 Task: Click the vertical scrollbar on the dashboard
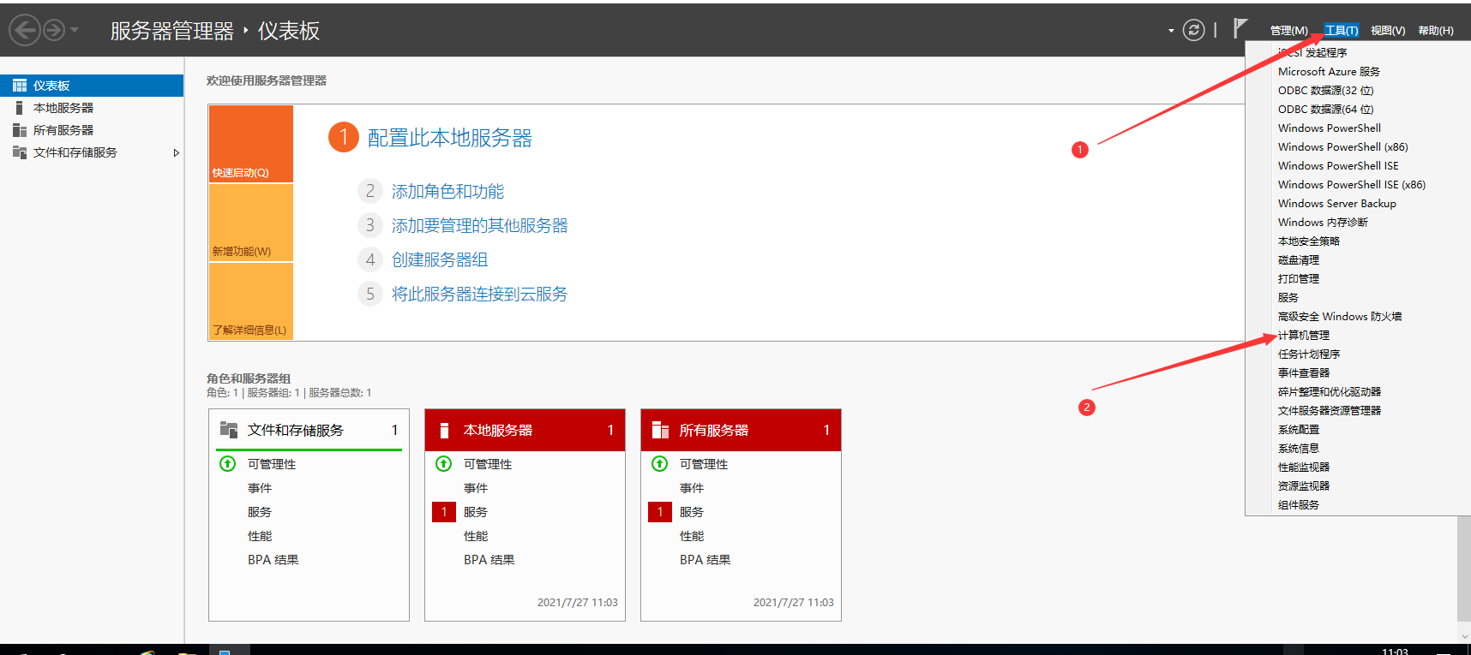tap(1464, 569)
